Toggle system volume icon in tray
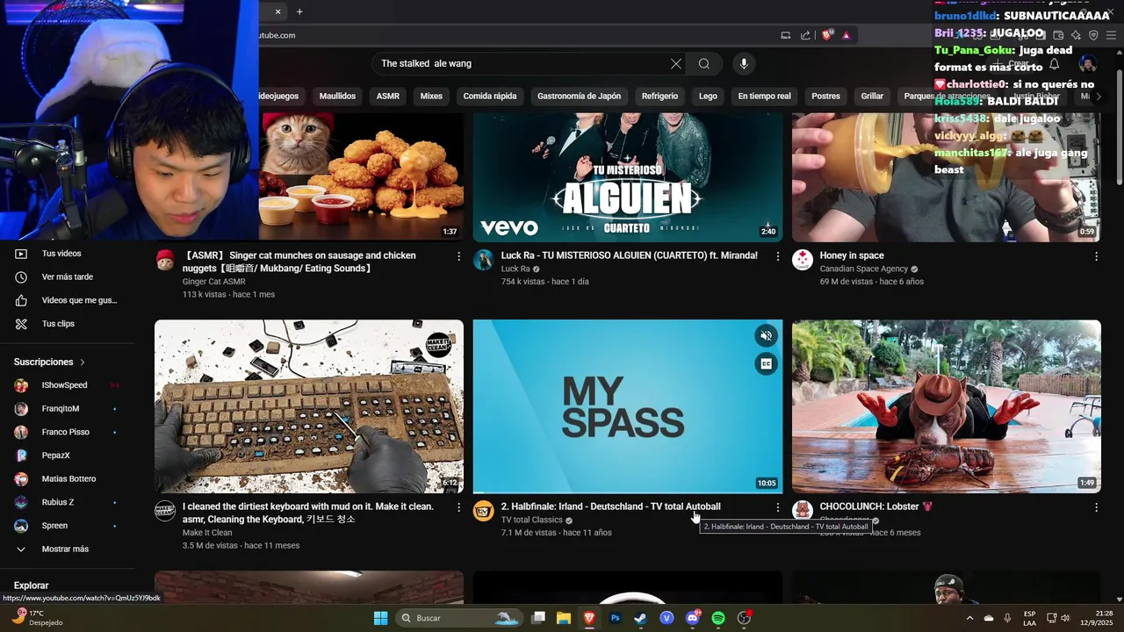1124x632 pixels. coord(1066,618)
